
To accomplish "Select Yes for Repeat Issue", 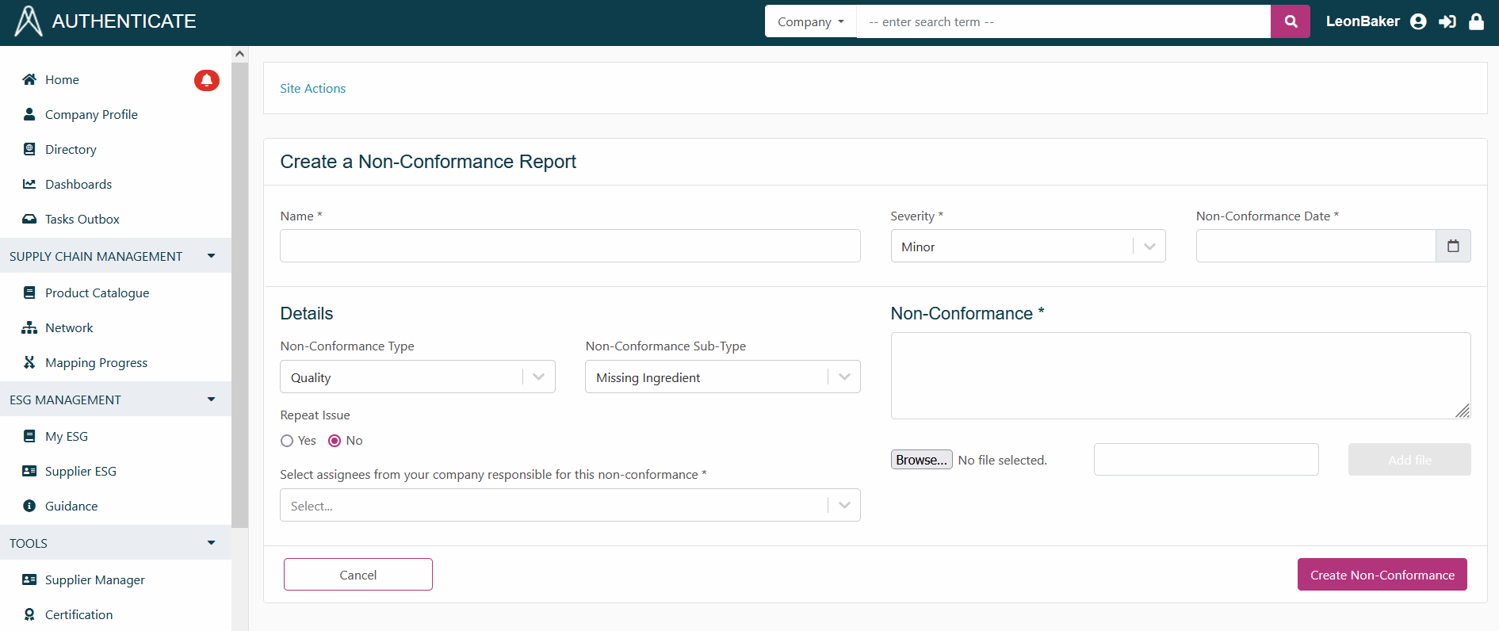I will pos(287,441).
